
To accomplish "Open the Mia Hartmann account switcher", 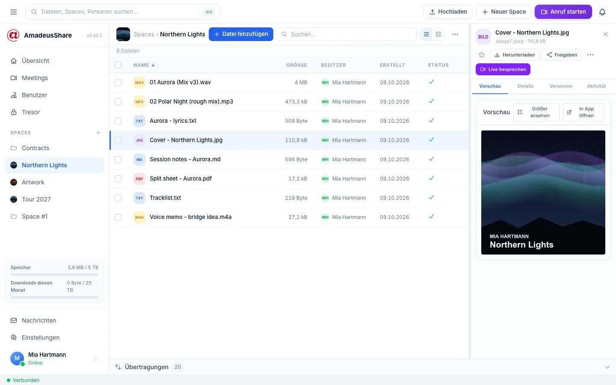I will pos(54,358).
